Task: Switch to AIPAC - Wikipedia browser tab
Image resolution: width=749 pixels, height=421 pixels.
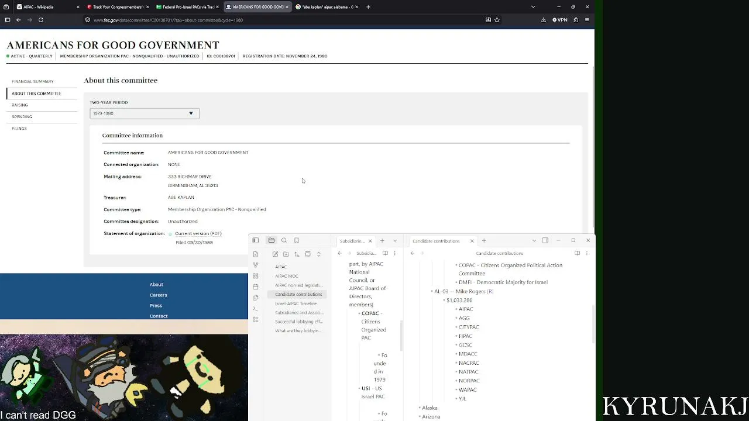Action: click(x=47, y=7)
